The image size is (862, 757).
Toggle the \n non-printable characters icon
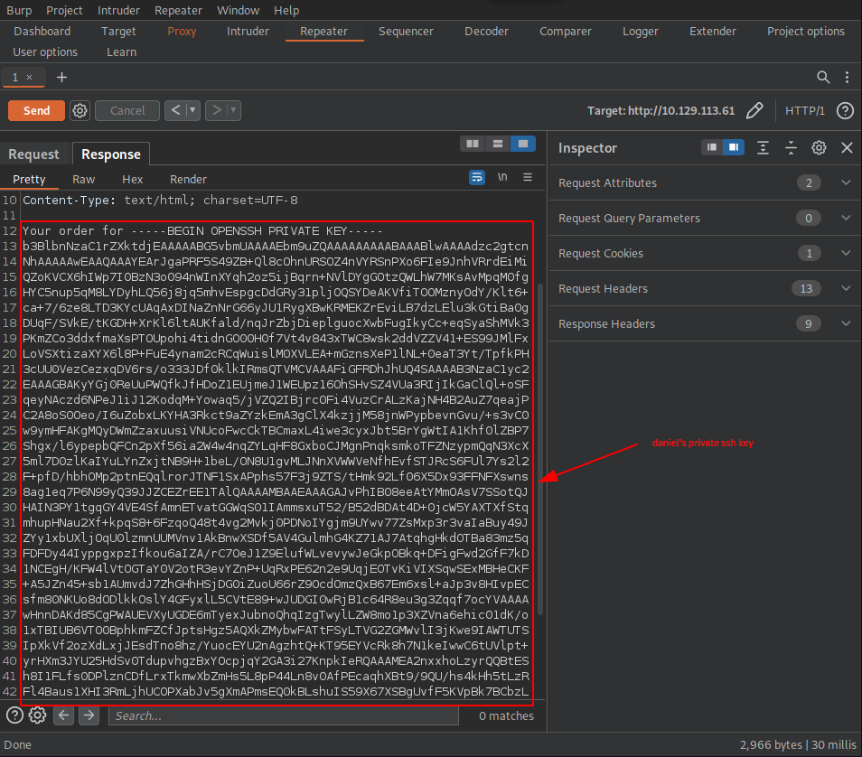click(502, 178)
